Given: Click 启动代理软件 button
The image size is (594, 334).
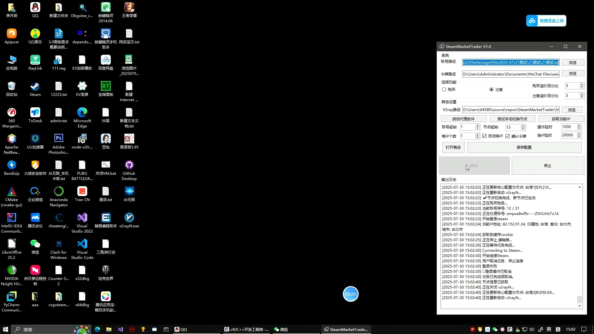Looking at the screenshot, I should pyautogui.click(x=463, y=119).
